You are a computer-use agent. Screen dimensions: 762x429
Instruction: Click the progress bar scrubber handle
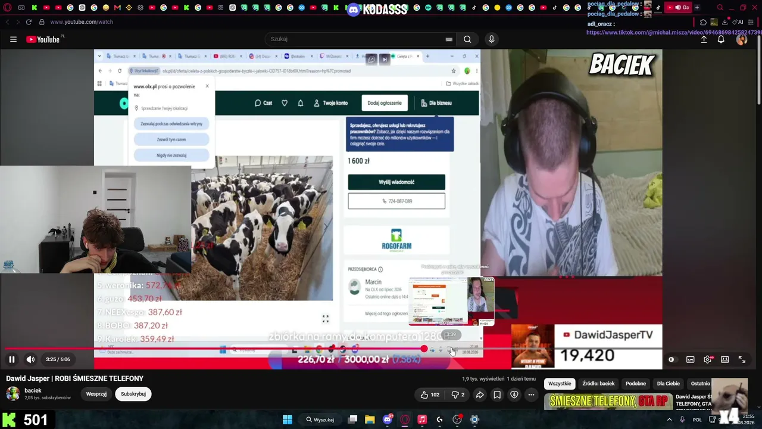[423, 349]
